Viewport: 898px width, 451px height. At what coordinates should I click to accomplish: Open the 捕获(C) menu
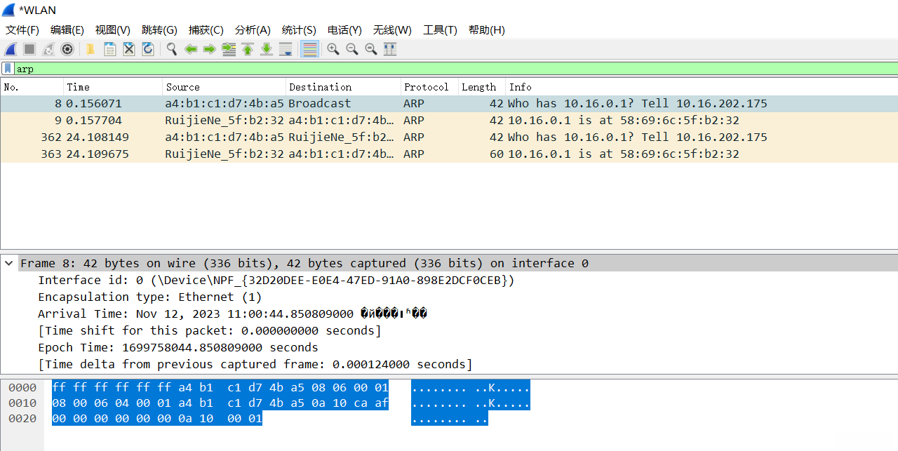206,30
